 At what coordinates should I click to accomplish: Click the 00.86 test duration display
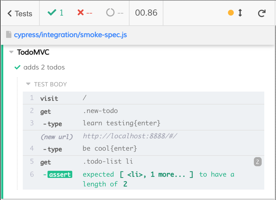click(x=146, y=13)
